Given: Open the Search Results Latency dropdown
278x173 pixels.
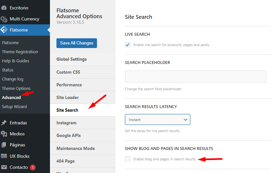Looking at the screenshot, I should click(x=158, y=119).
